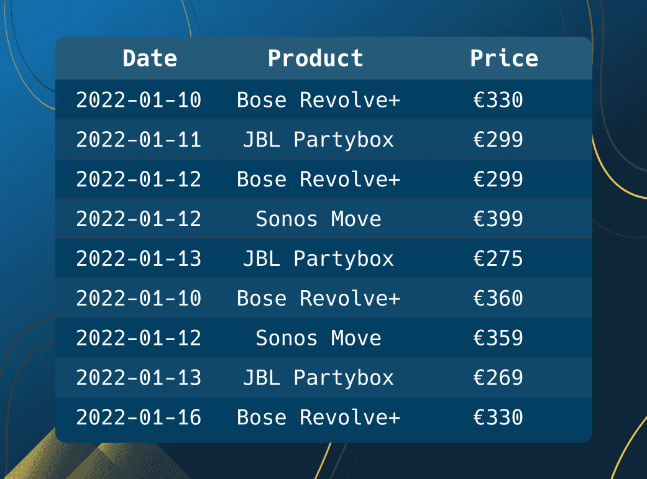Select the 2022-01-16 date cell

(x=139, y=417)
